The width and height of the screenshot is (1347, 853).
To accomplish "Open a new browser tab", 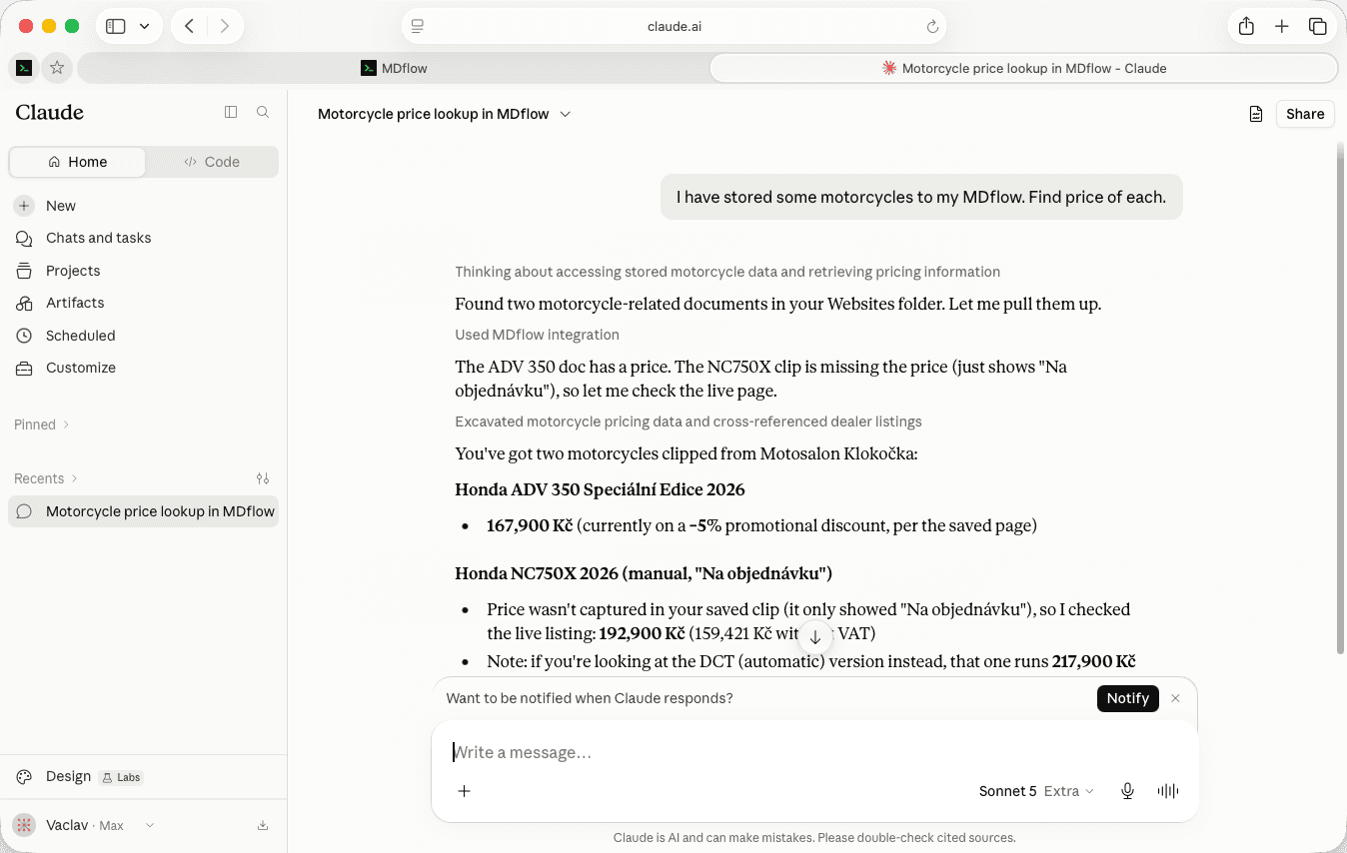I will (1282, 27).
